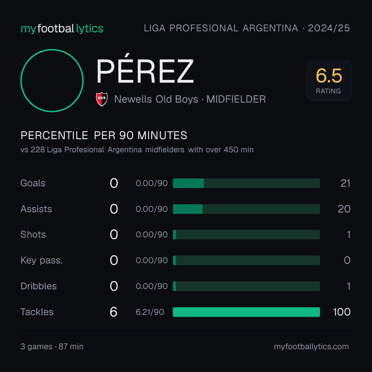The height and width of the screenshot is (372, 372).
Task: Click the Goals percentile bar
Action: point(246,183)
